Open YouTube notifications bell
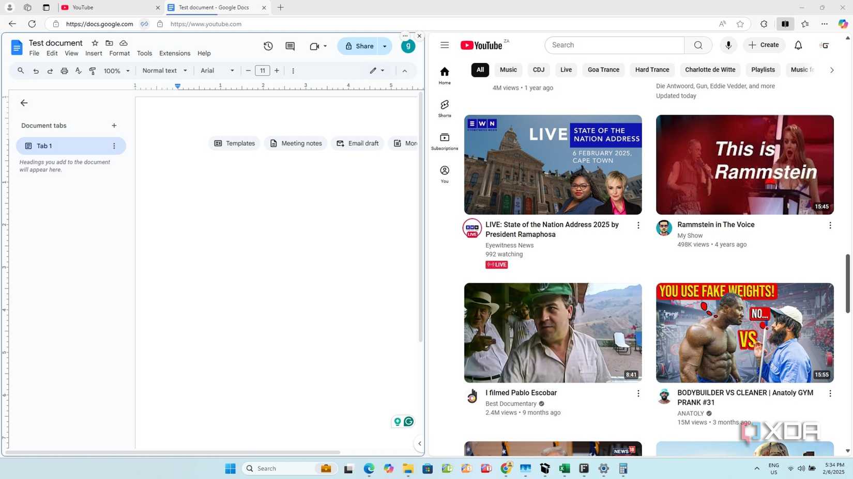Viewport: 853px width, 479px height. [798, 45]
